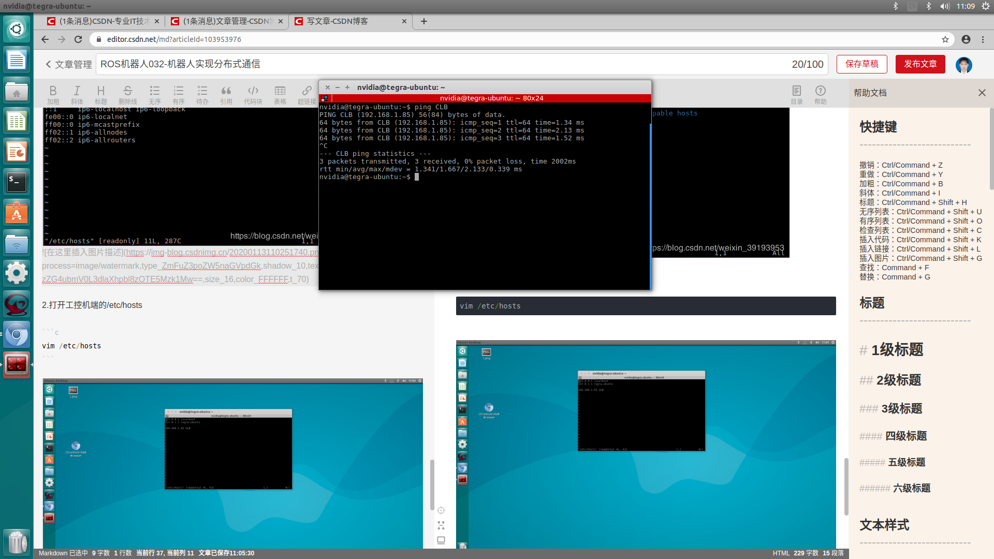This screenshot has width=994, height=559.
Task: Click 2.打开工控机端的/etc/hosts text line
Action: 92,305
